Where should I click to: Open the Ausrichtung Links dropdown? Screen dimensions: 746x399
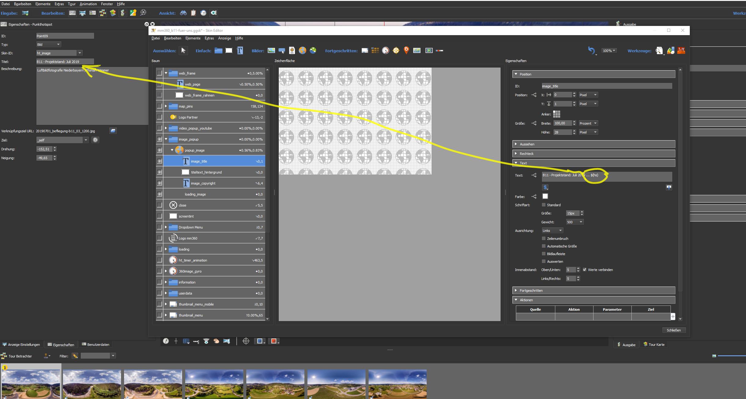[x=553, y=230]
